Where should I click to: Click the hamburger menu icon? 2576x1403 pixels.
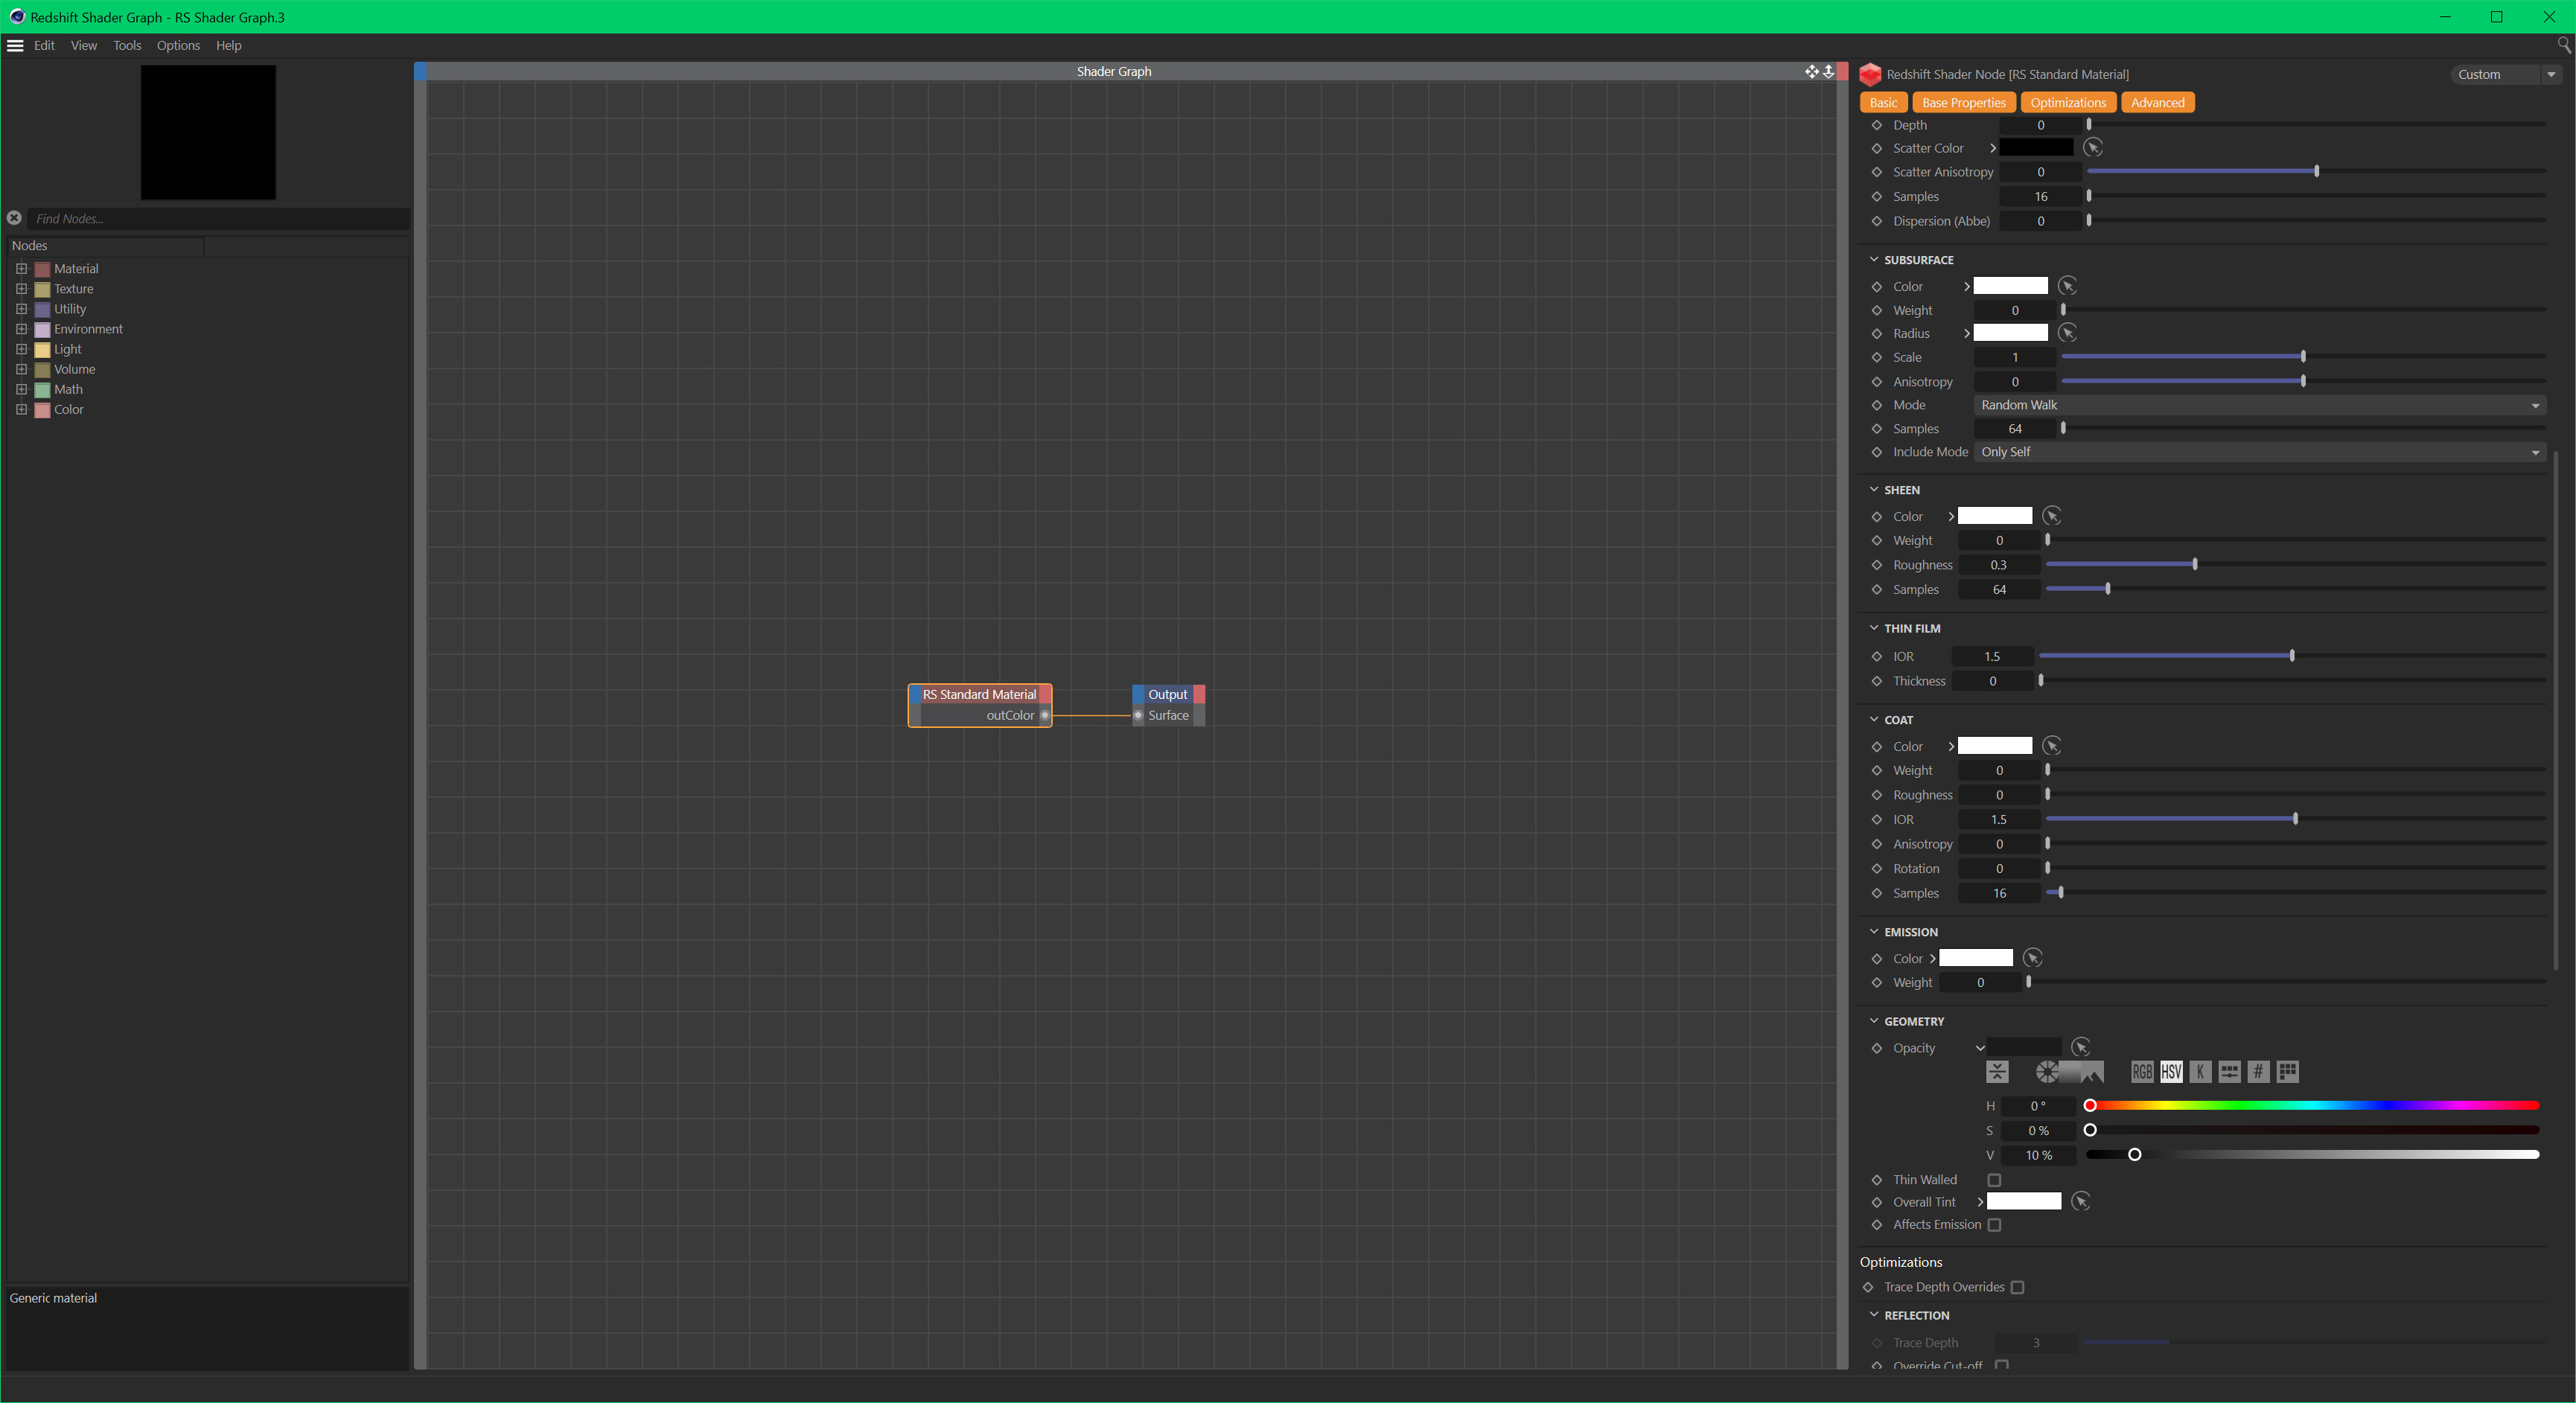pos(15,45)
